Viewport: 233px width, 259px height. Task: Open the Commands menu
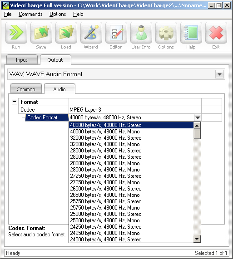[30, 14]
